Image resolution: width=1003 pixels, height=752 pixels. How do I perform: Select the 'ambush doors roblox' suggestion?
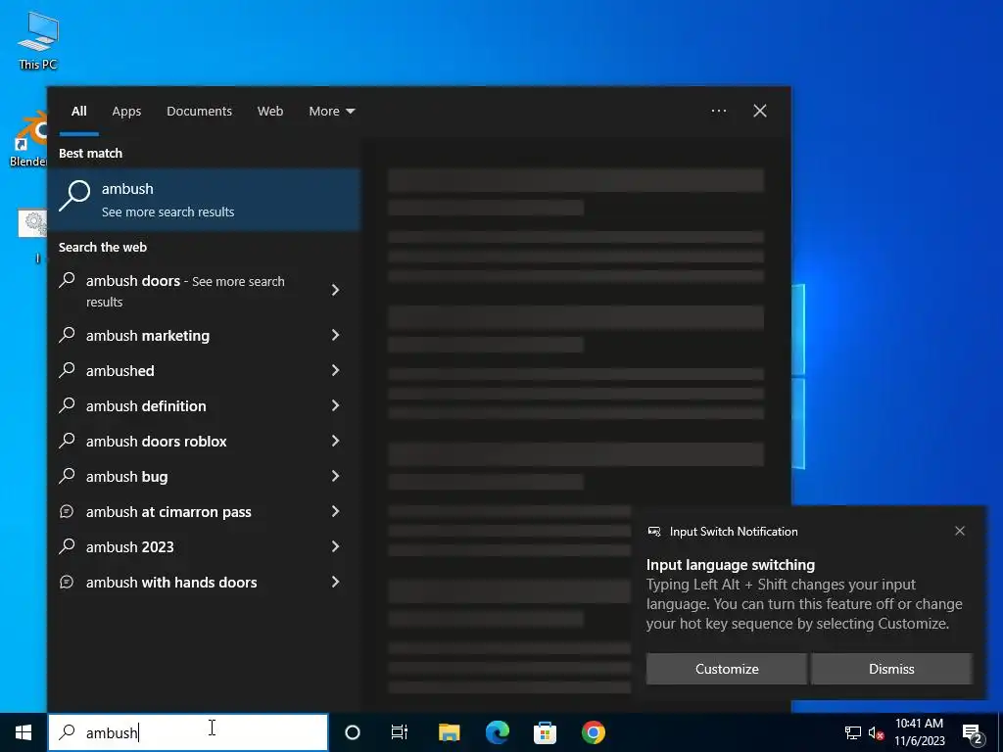pyautogui.click(x=204, y=441)
